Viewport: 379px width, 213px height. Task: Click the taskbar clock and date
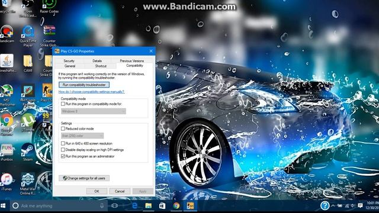tap(372, 205)
